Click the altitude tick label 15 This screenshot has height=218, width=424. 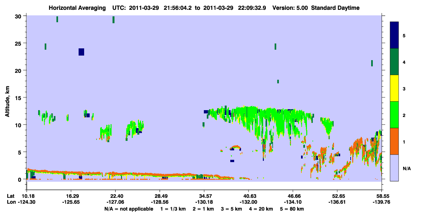pos(19,98)
